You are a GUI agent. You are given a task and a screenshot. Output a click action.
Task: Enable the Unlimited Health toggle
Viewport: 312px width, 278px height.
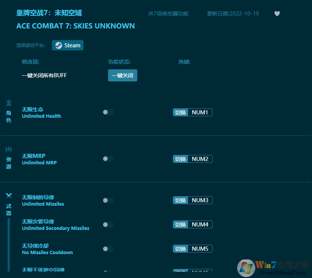pos(108,112)
